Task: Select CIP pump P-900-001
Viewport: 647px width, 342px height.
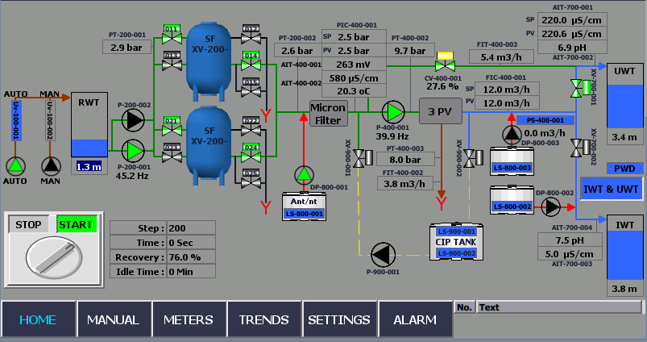Action: tap(384, 255)
